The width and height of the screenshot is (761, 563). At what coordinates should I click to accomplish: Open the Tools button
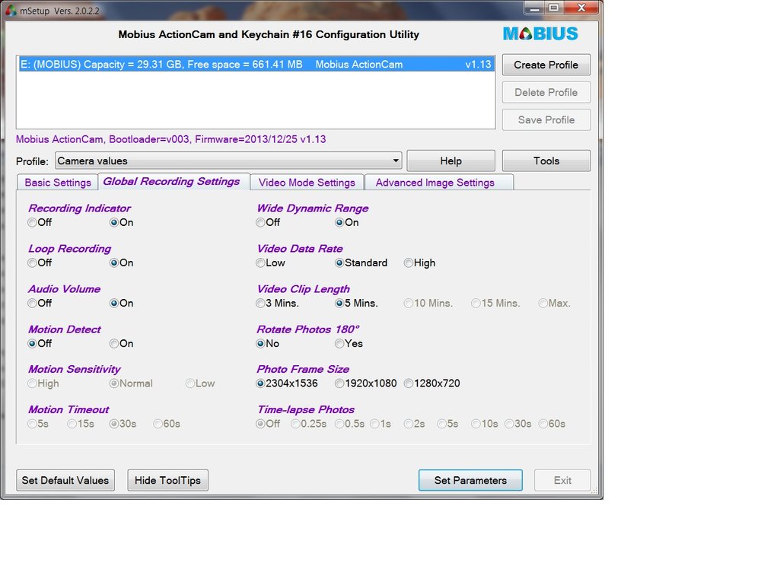tap(546, 161)
